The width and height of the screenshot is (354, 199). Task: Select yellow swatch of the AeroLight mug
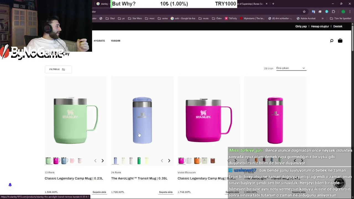pyautogui.click(x=147, y=161)
